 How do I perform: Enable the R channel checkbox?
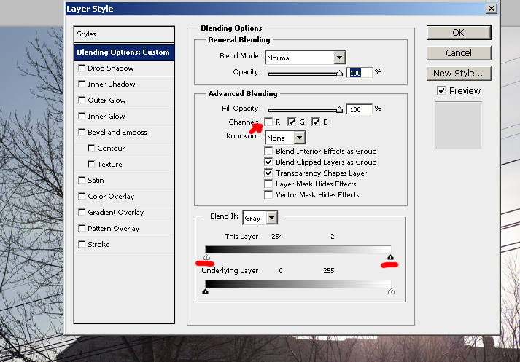(268, 122)
